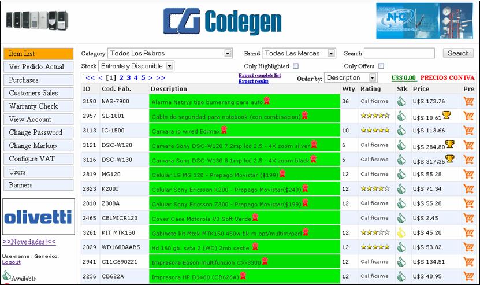Click star rating for K200I
Screen dimensions: 480x285
375,189
